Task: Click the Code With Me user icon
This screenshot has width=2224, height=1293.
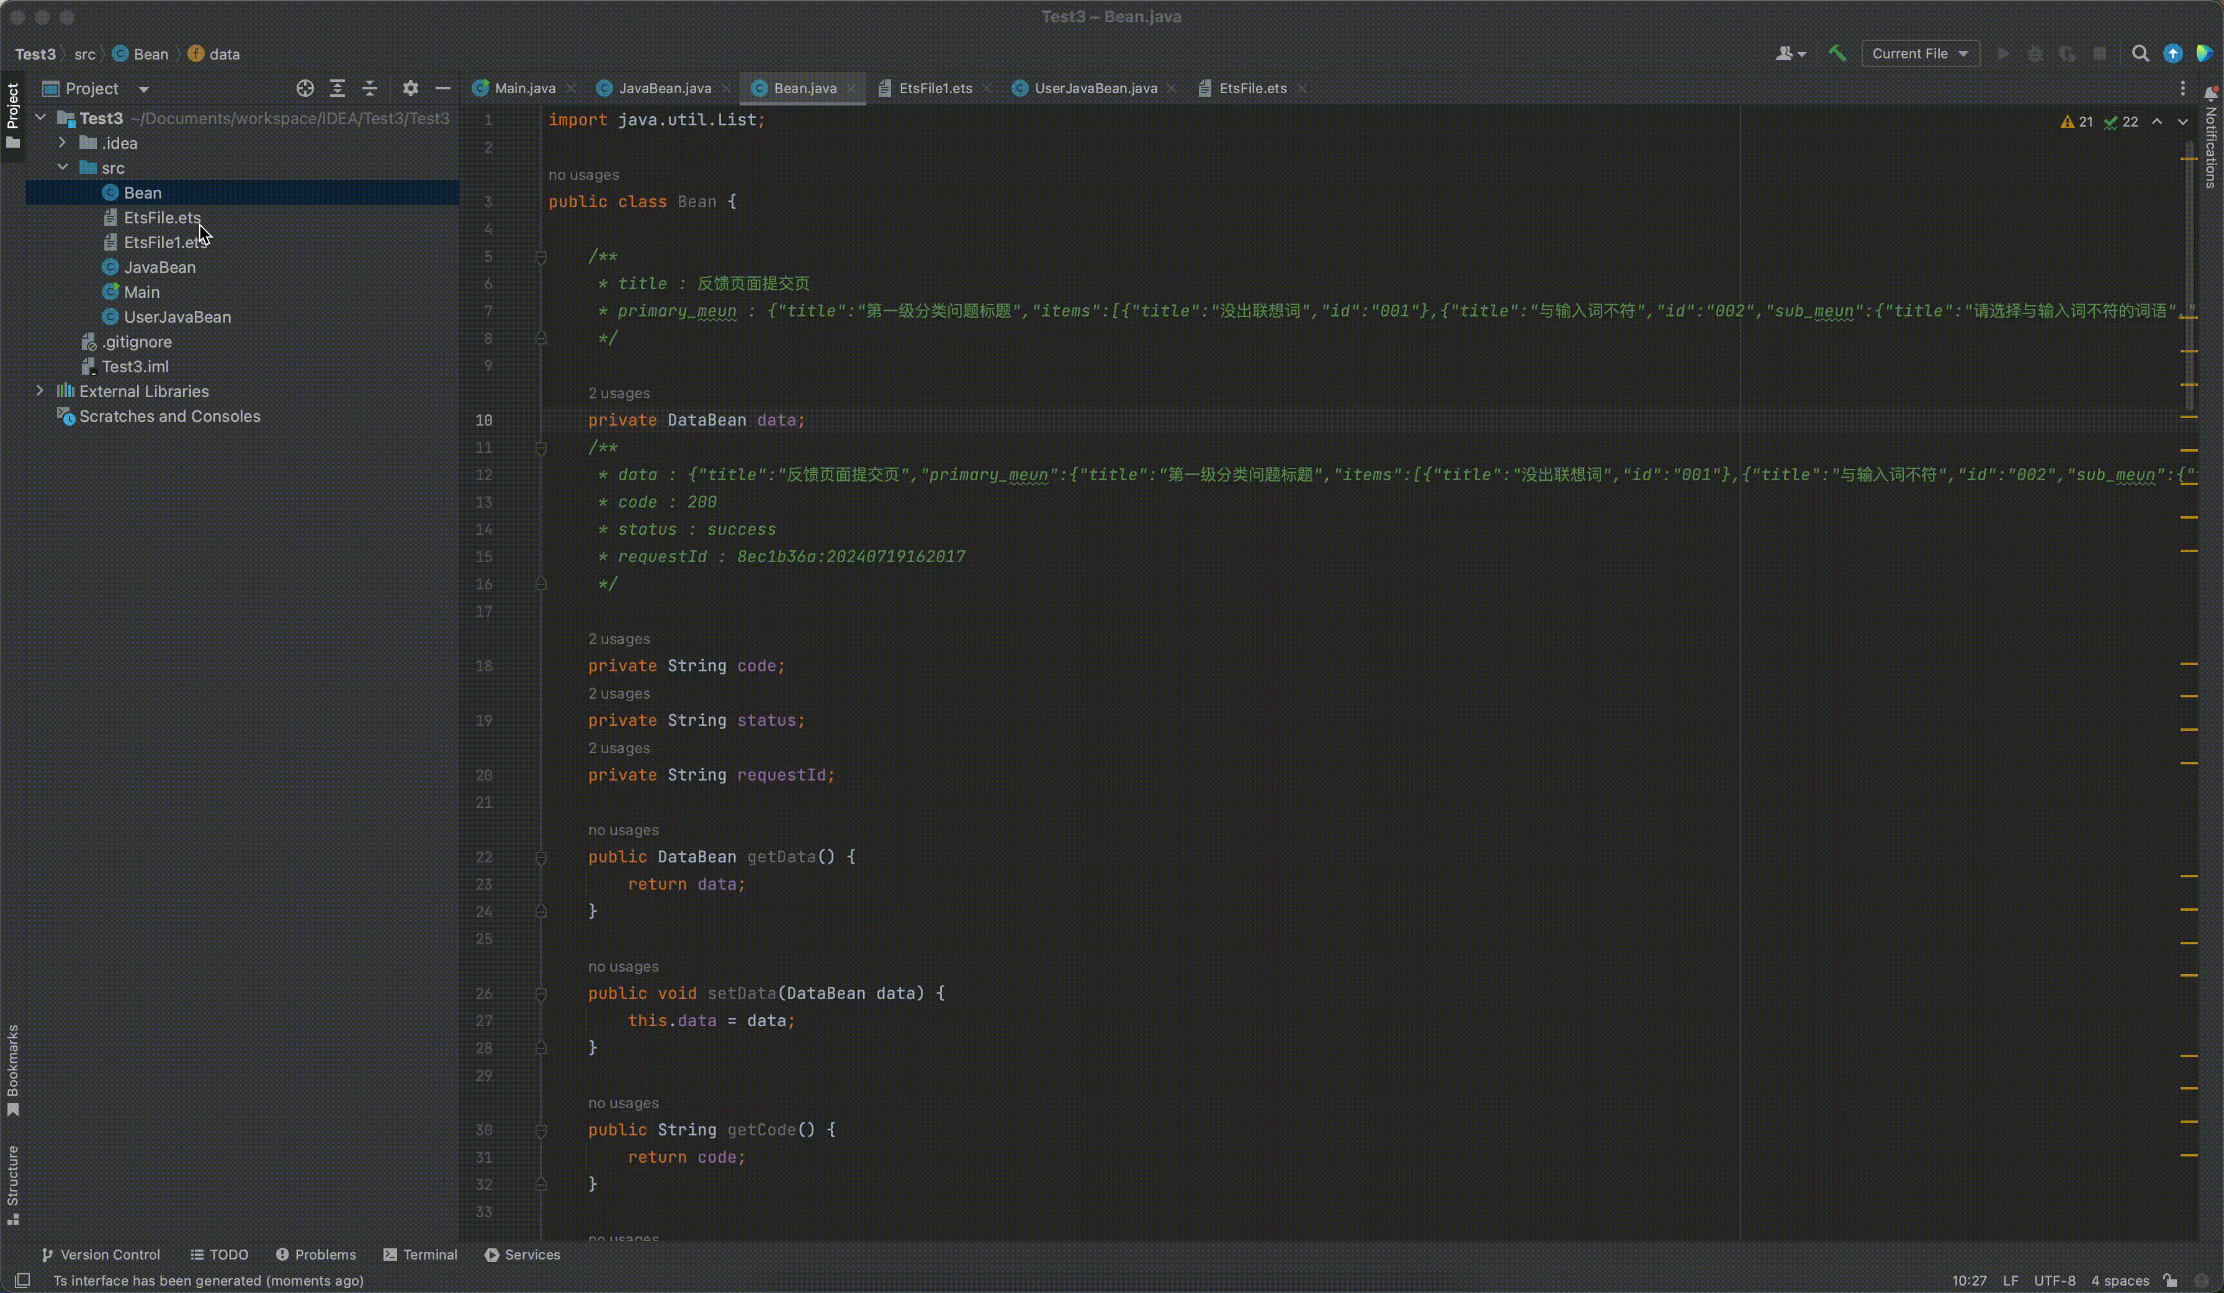Action: (1785, 54)
